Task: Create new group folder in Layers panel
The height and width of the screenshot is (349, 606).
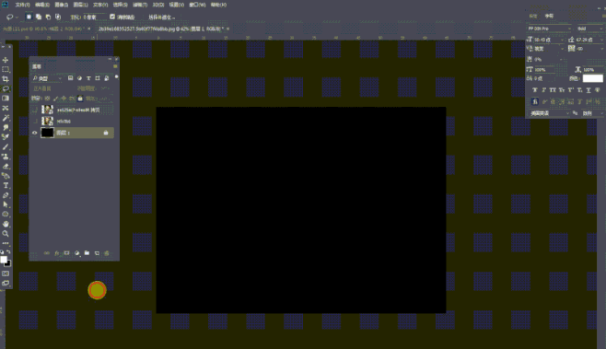Action: [x=87, y=253]
